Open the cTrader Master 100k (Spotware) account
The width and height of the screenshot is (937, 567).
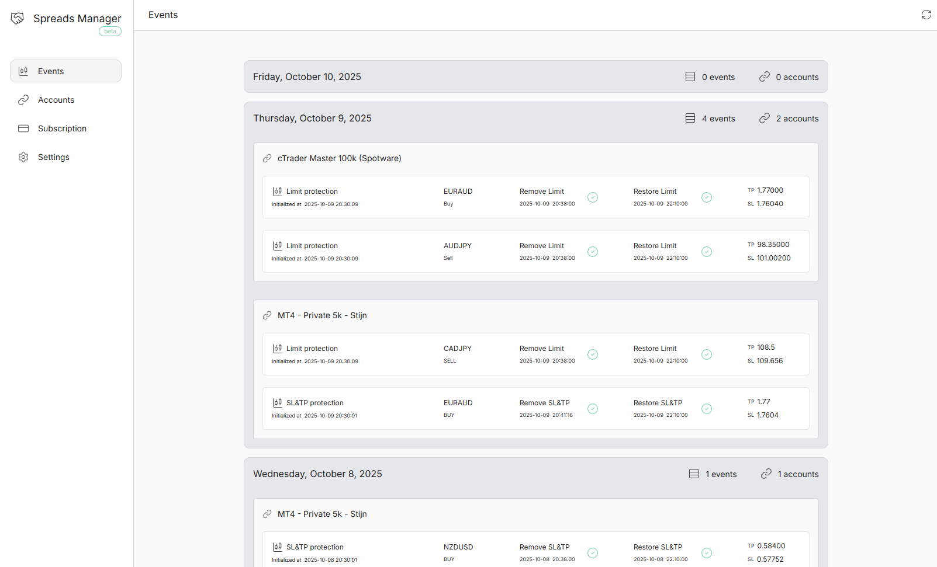pos(339,158)
